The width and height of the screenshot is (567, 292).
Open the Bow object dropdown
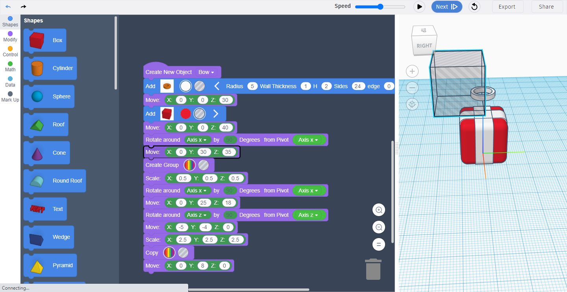coord(207,72)
